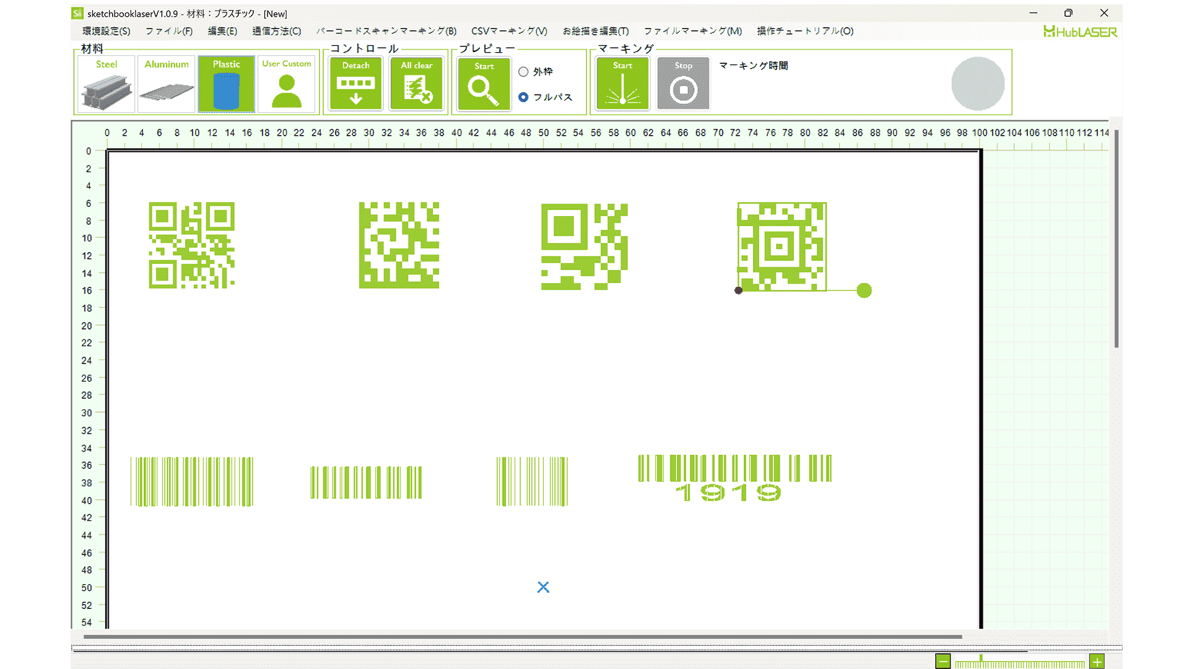Click the horizontal canvas scrollbar
This screenshot has height=669, width=1189.
click(523, 637)
